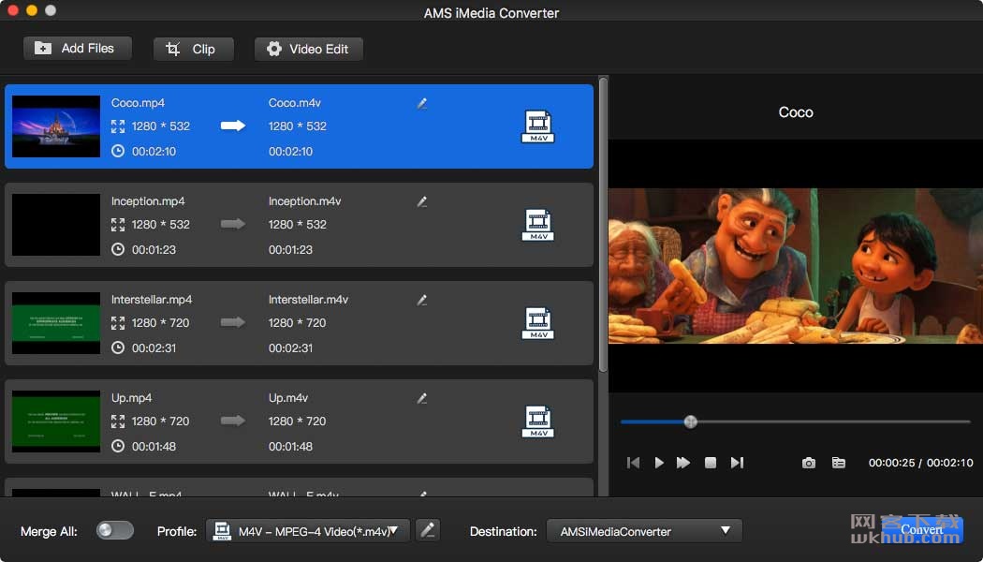The width and height of the screenshot is (983, 562).
Task: Edit output name of Coco.m4v
Action: 422,103
